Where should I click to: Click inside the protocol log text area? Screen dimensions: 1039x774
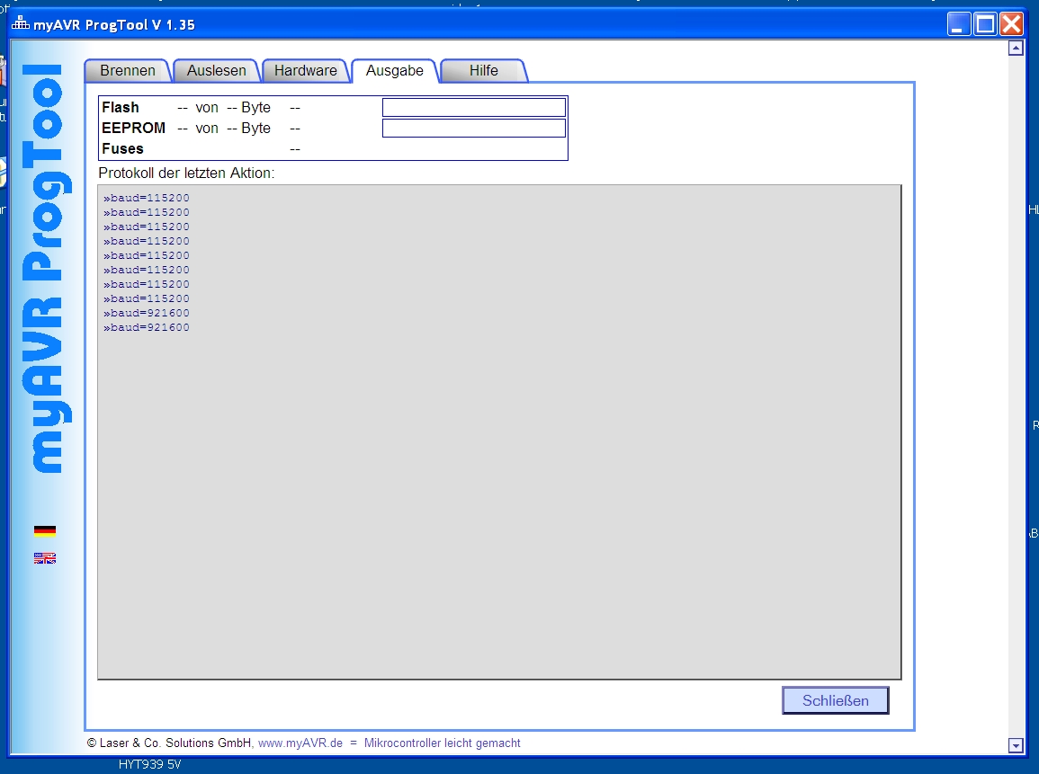coord(499,431)
